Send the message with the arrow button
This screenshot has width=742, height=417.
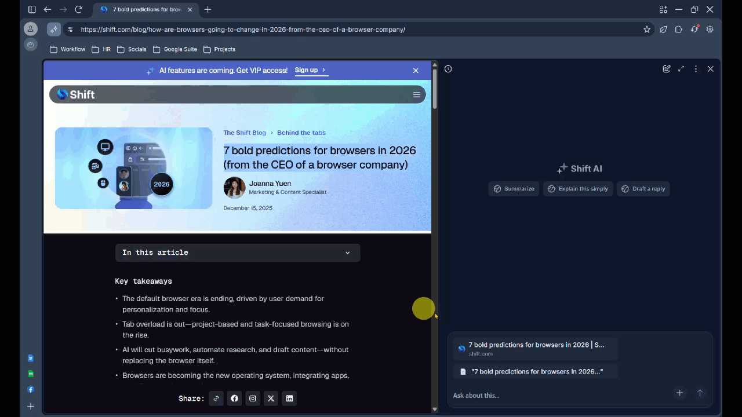pyautogui.click(x=700, y=393)
